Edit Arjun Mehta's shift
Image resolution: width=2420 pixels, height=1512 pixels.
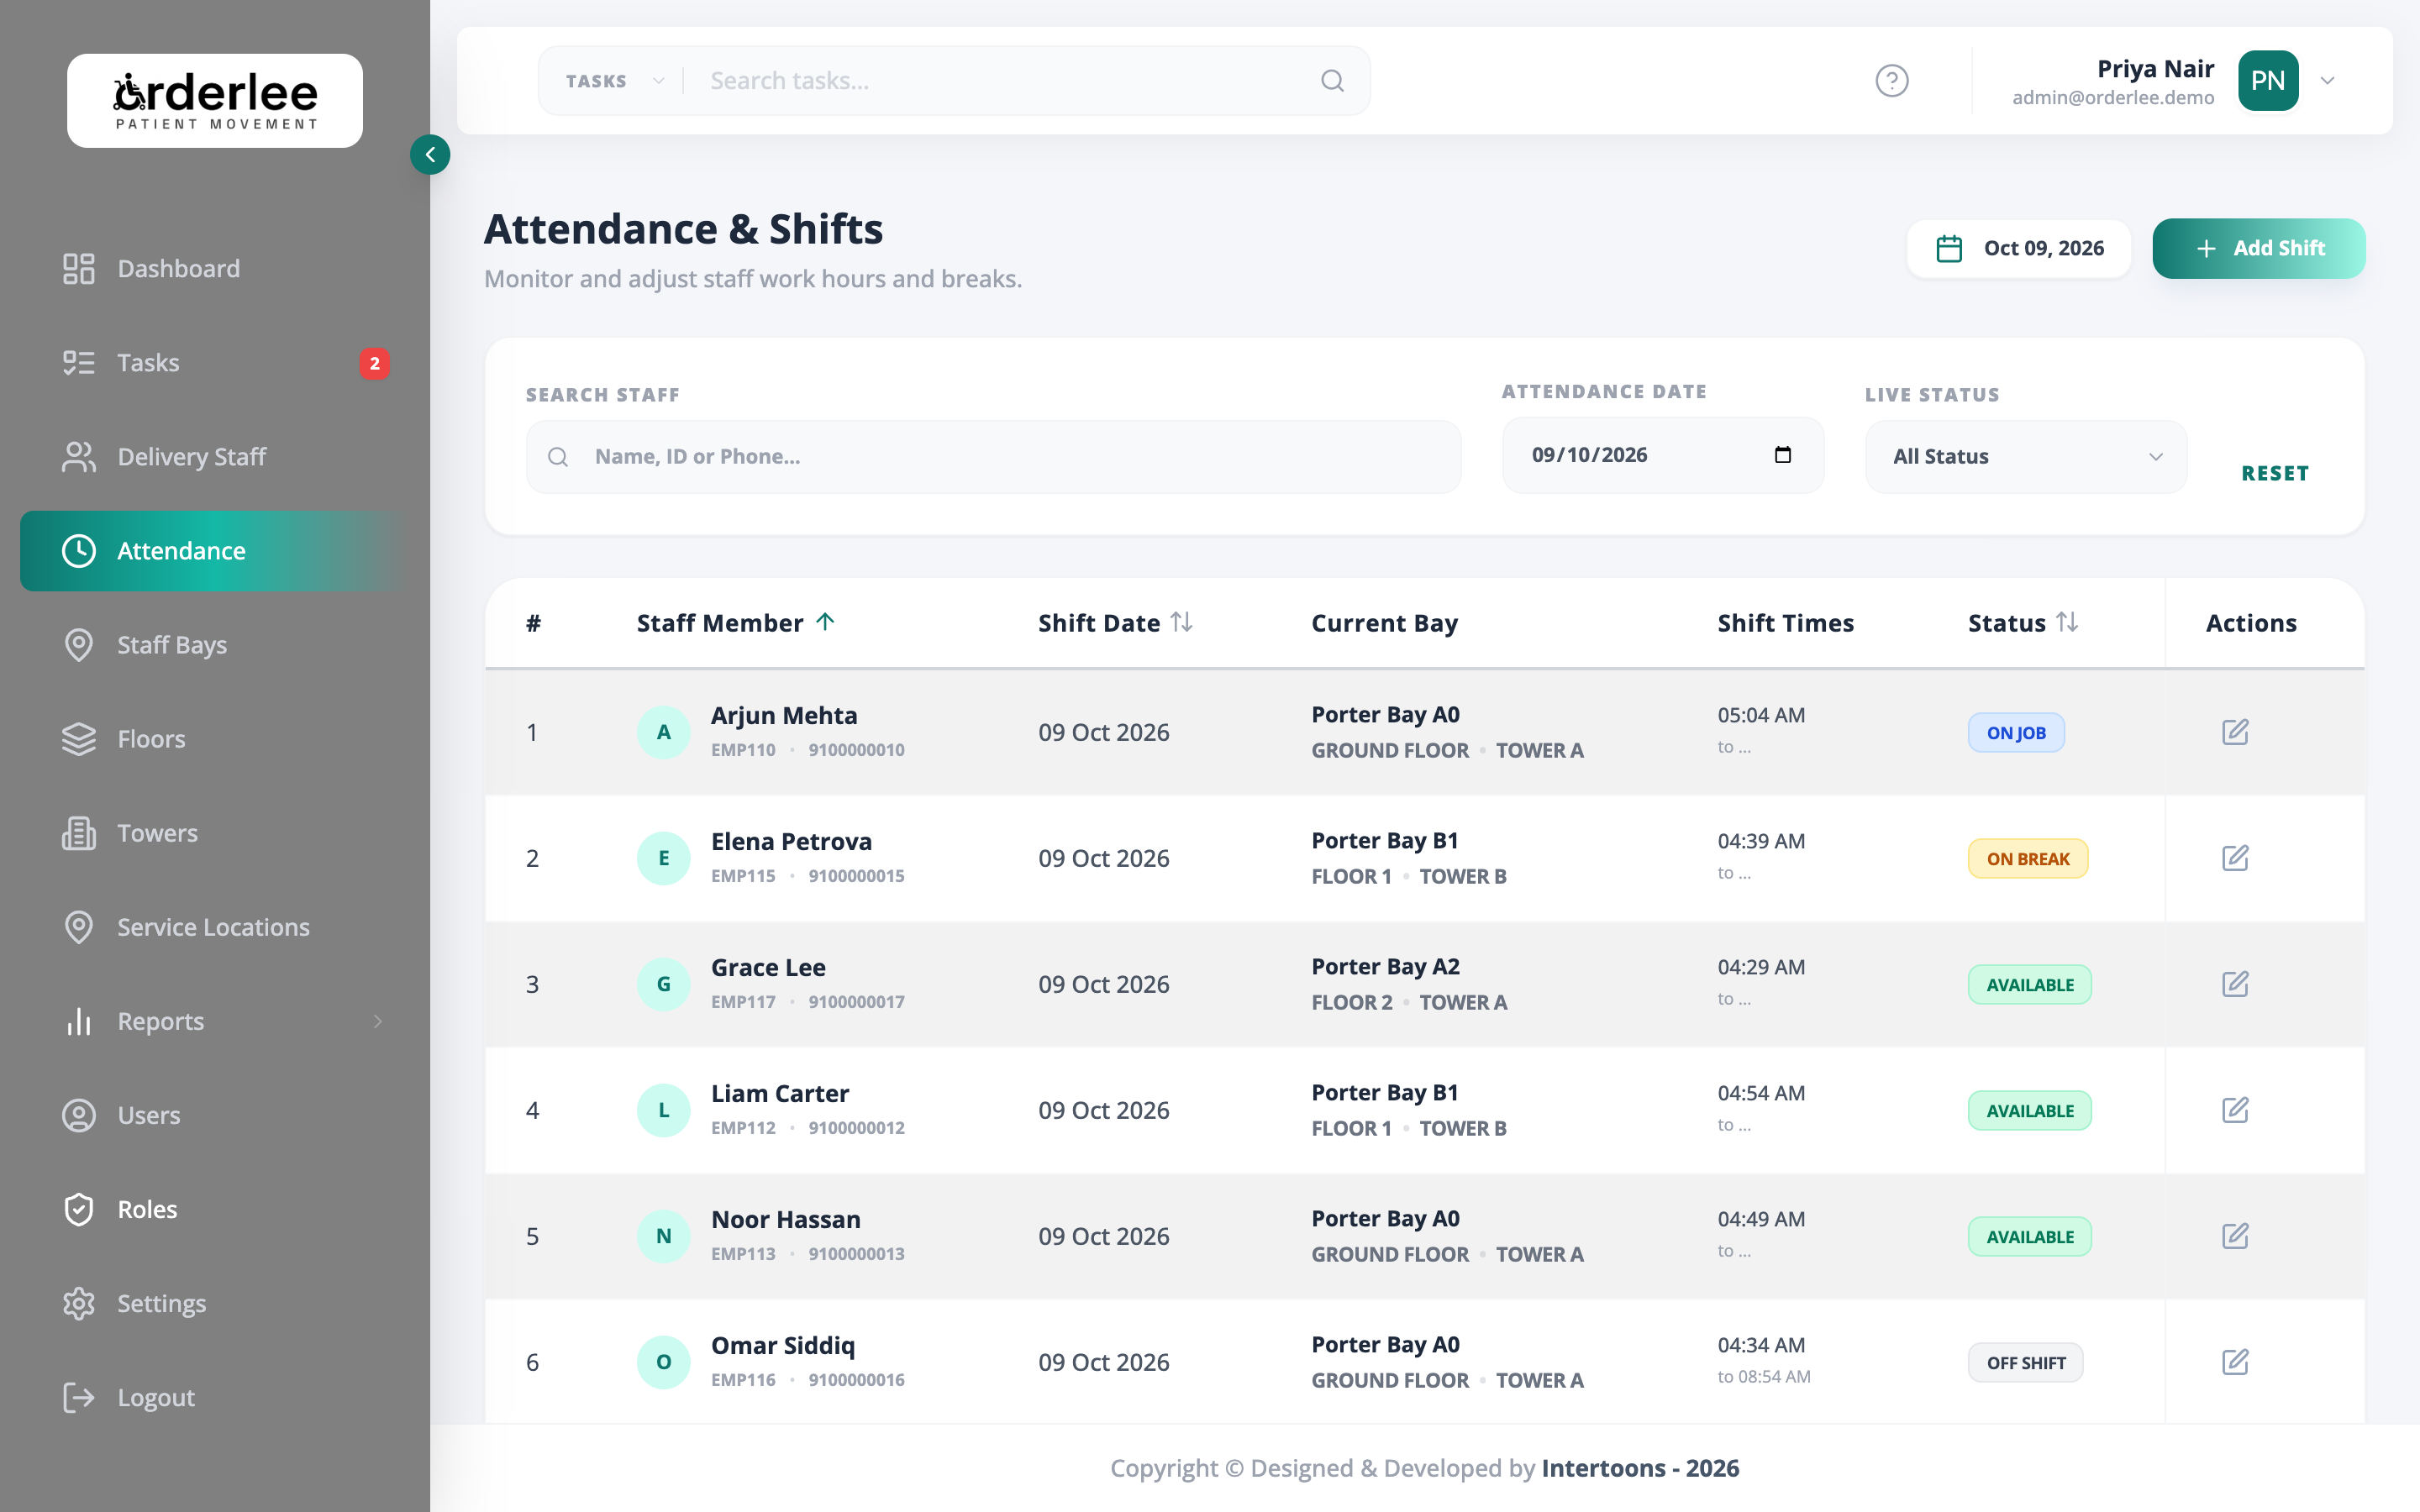tap(2235, 732)
